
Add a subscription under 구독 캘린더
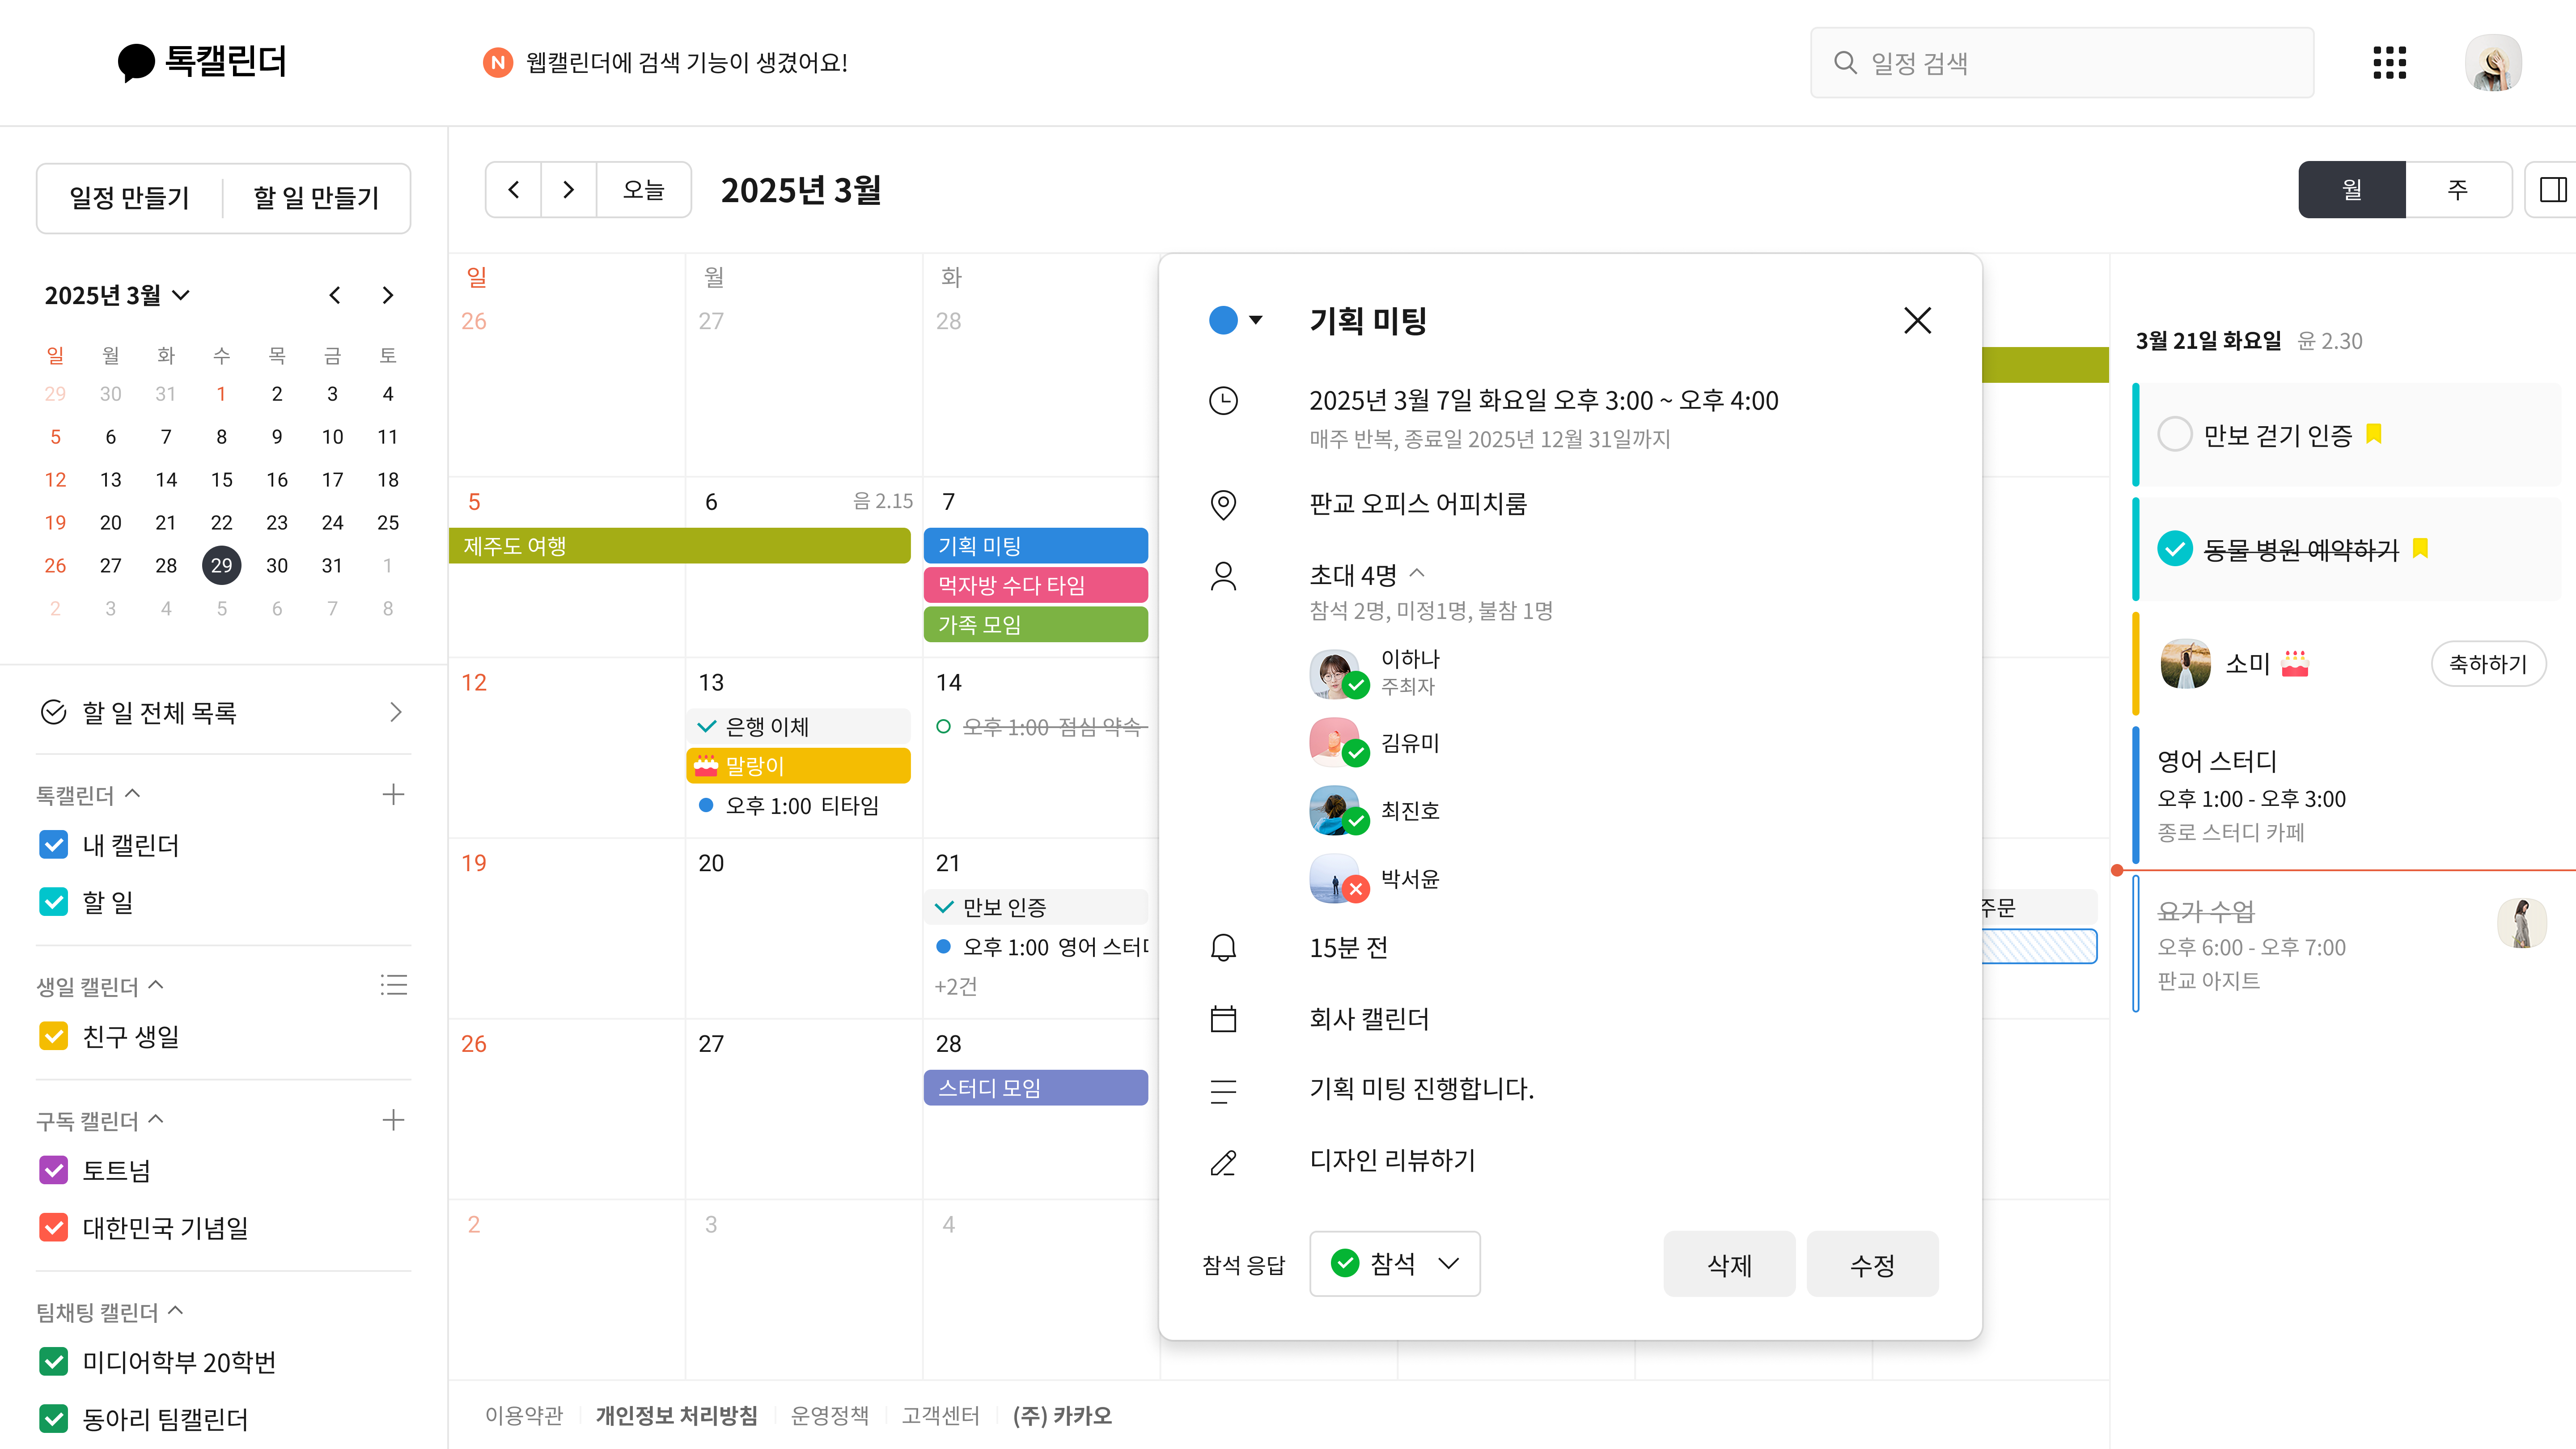393,1120
